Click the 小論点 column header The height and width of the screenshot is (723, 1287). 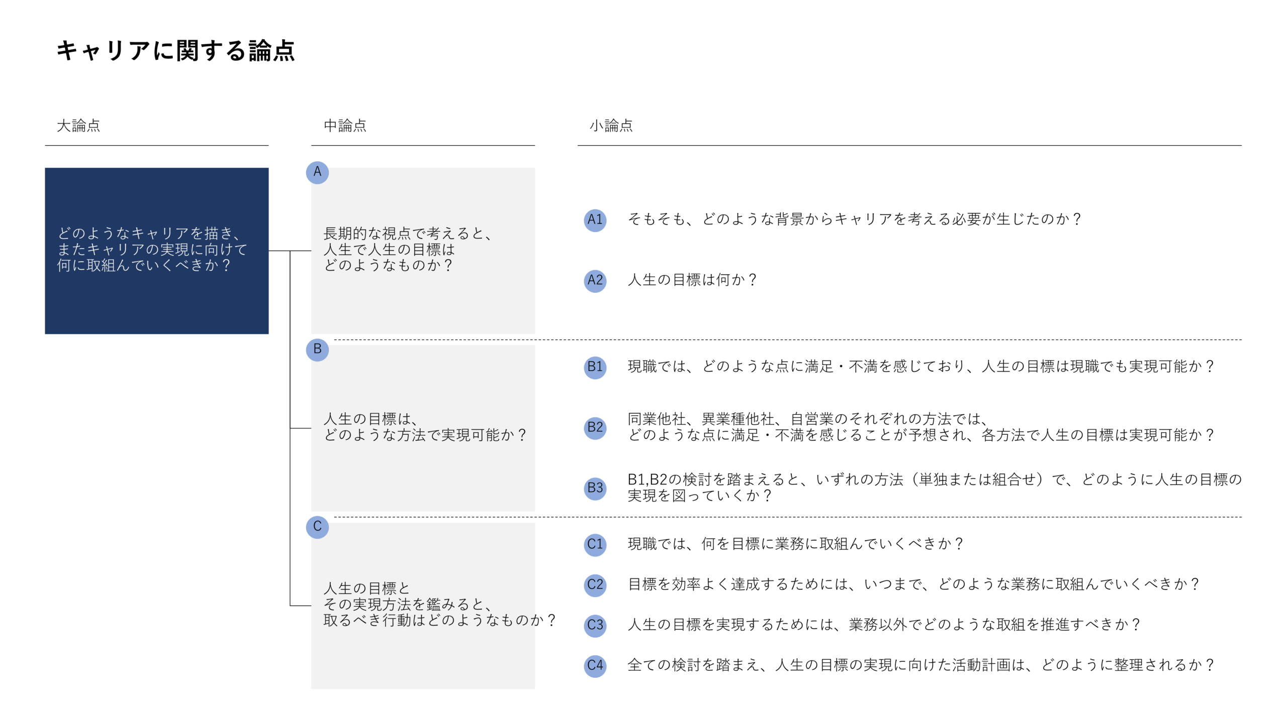tap(612, 127)
